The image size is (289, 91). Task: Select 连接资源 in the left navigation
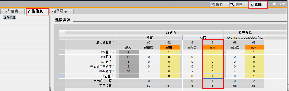(x=9, y=17)
